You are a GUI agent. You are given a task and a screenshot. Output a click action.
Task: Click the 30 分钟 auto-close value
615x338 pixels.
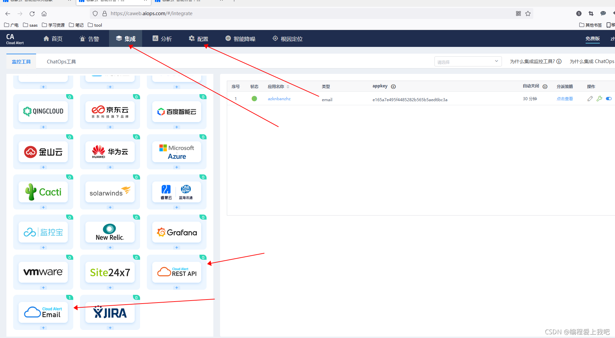[x=530, y=99]
